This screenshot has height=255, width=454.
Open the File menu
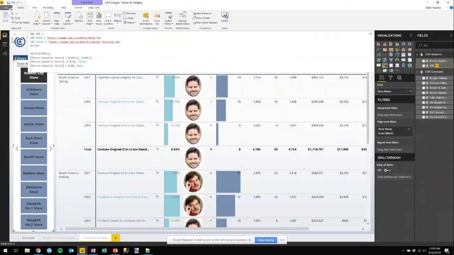6,7
